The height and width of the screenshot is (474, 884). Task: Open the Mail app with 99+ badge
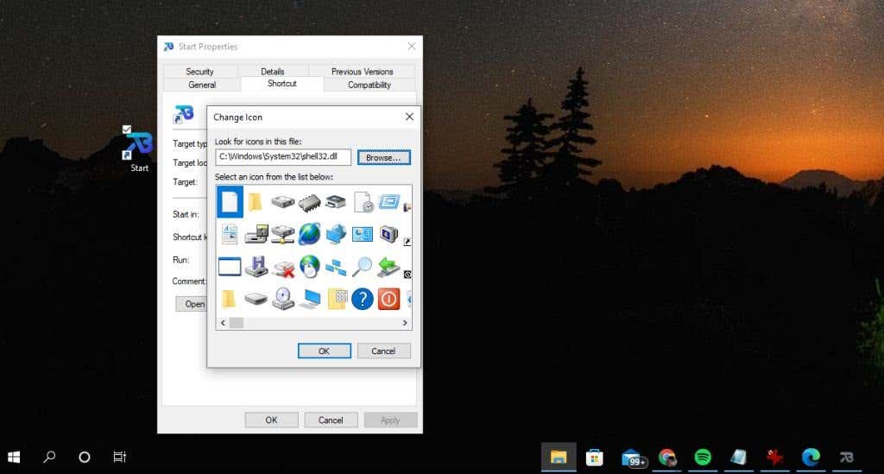coord(633,458)
